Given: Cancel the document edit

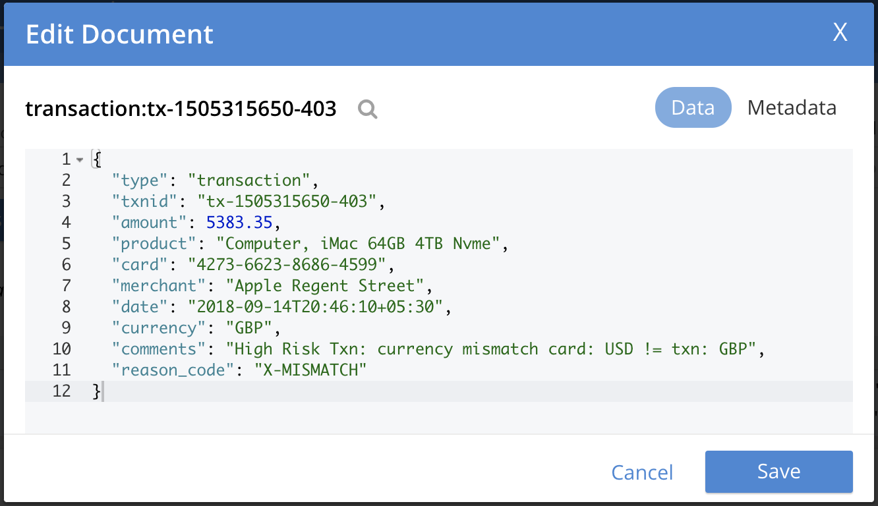Looking at the screenshot, I should (x=642, y=472).
